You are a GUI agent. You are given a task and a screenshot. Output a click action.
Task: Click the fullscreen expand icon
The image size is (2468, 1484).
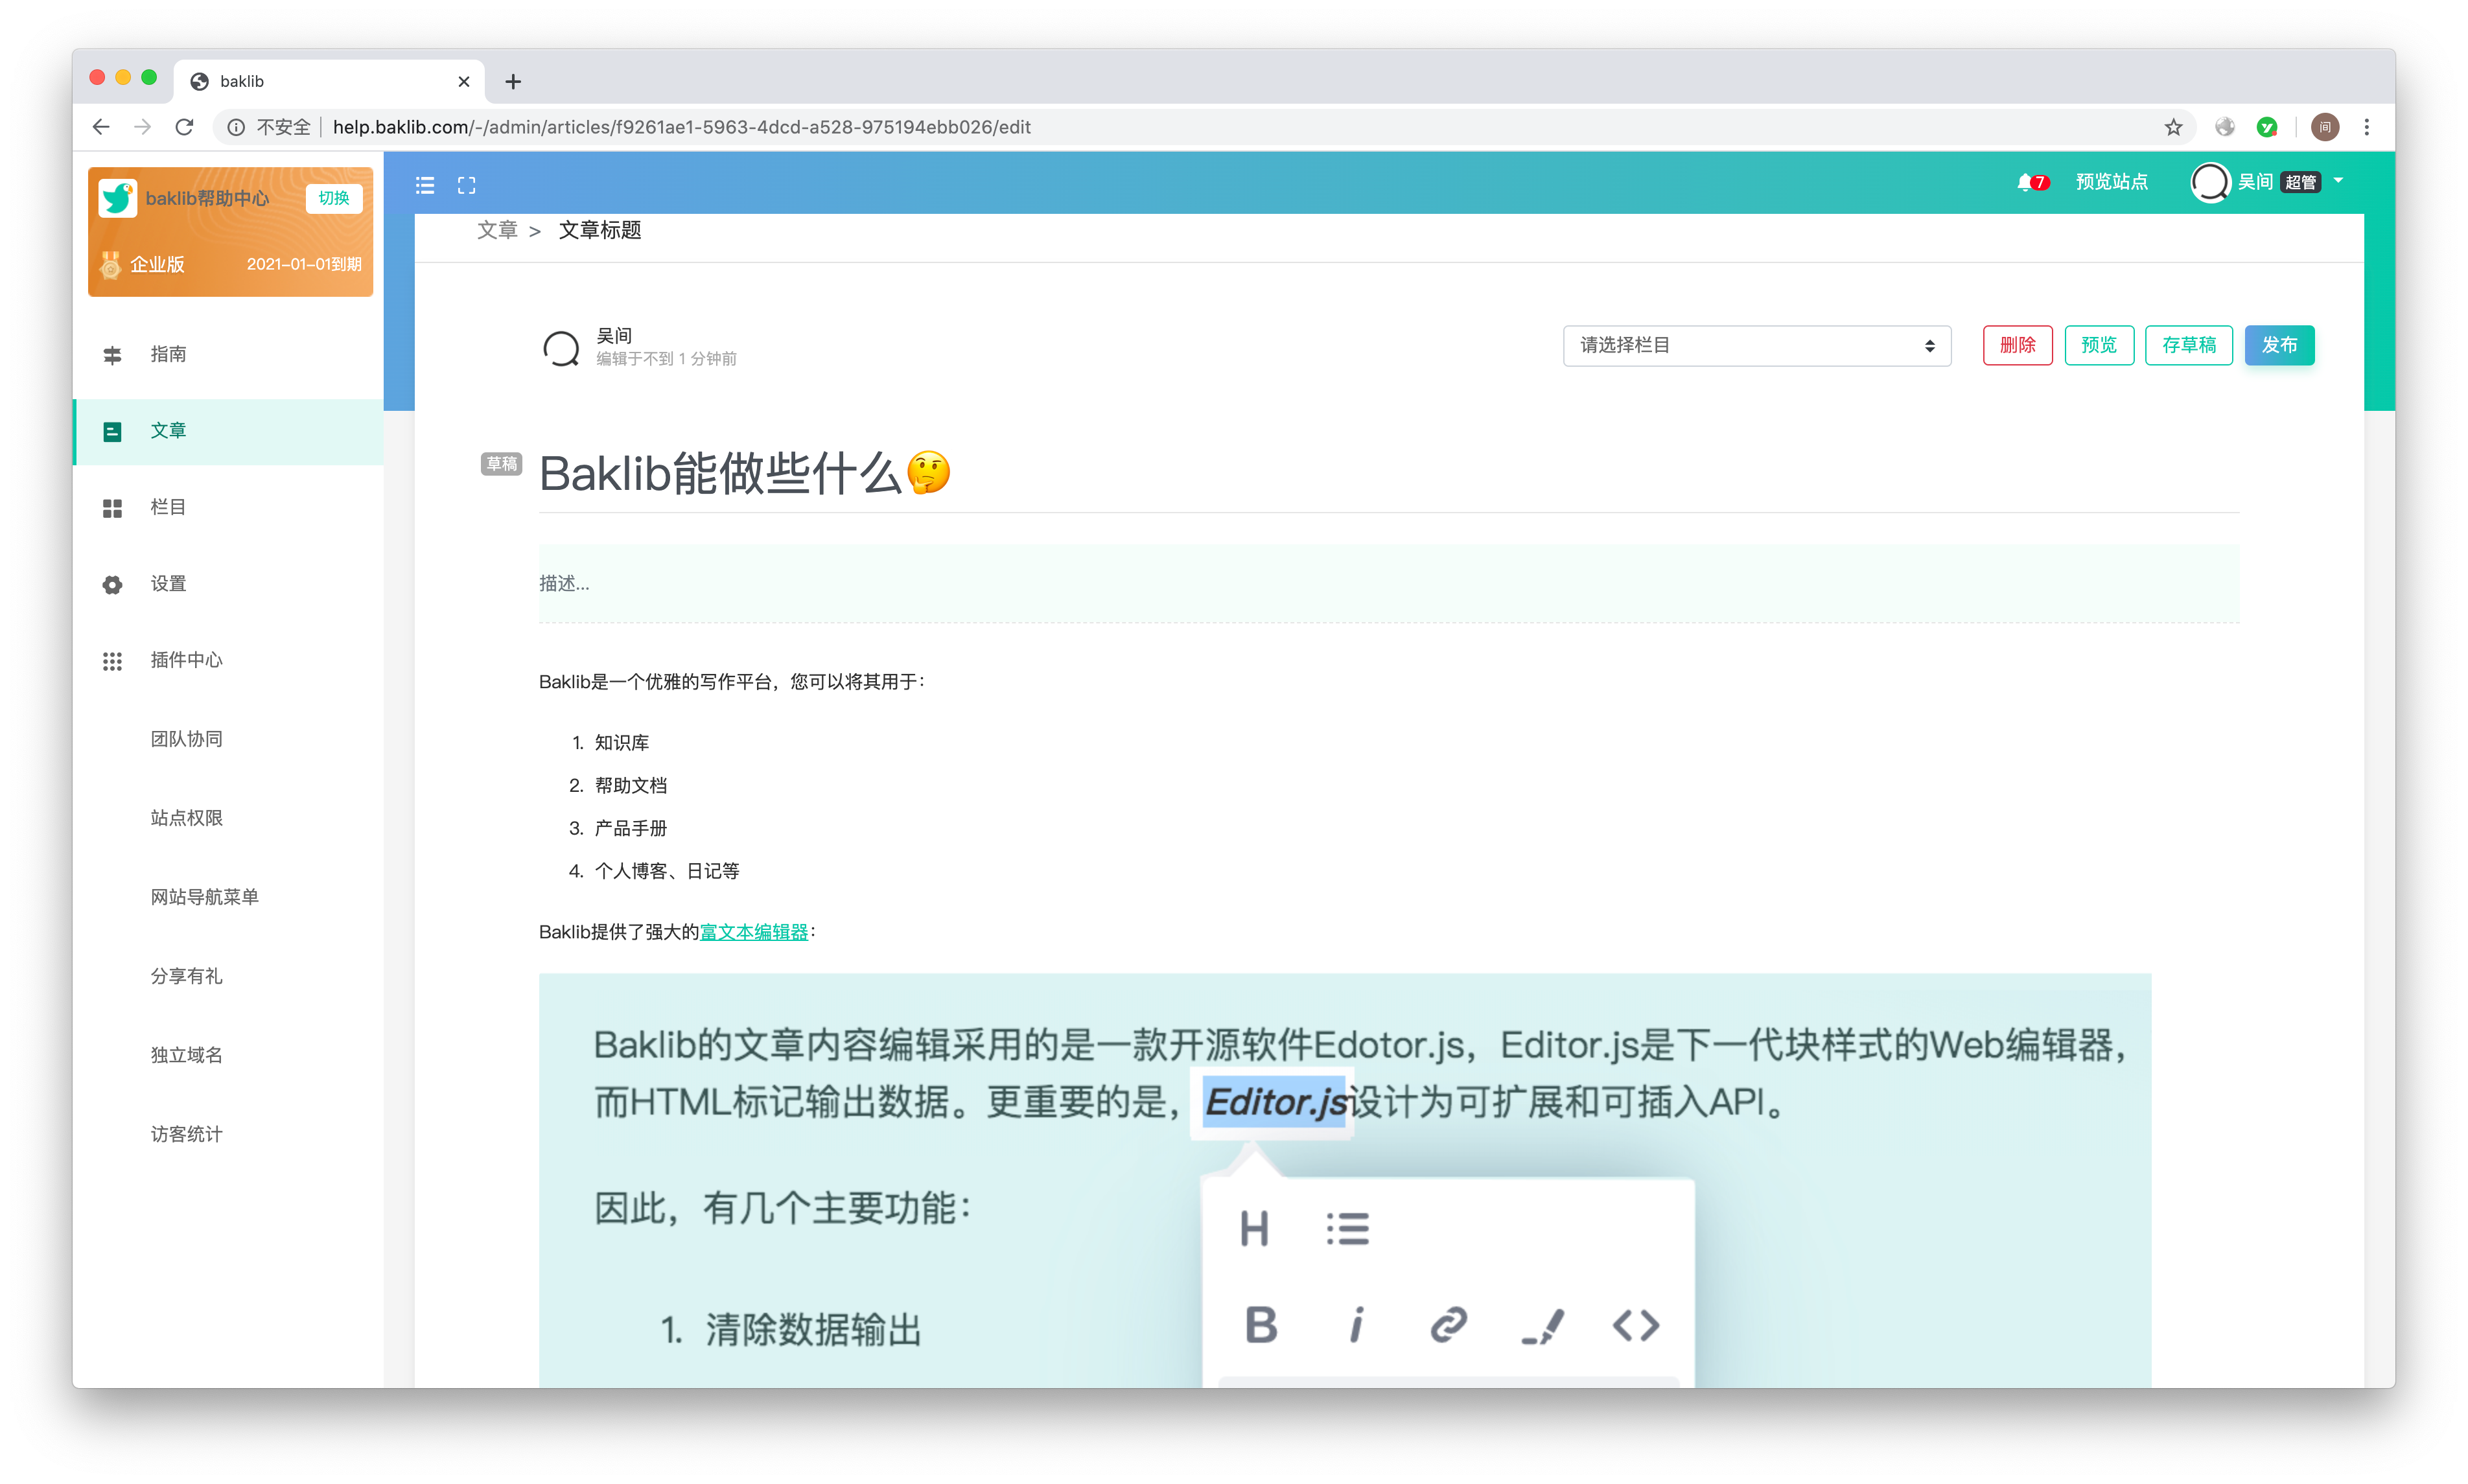[x=466, y=185]
